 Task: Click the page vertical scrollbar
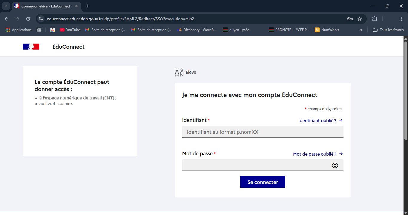[x=406, y=90]
